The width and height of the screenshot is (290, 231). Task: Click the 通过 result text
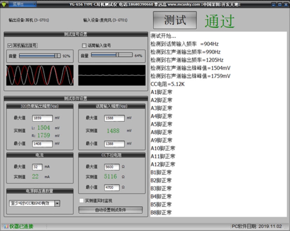(220, 21)
